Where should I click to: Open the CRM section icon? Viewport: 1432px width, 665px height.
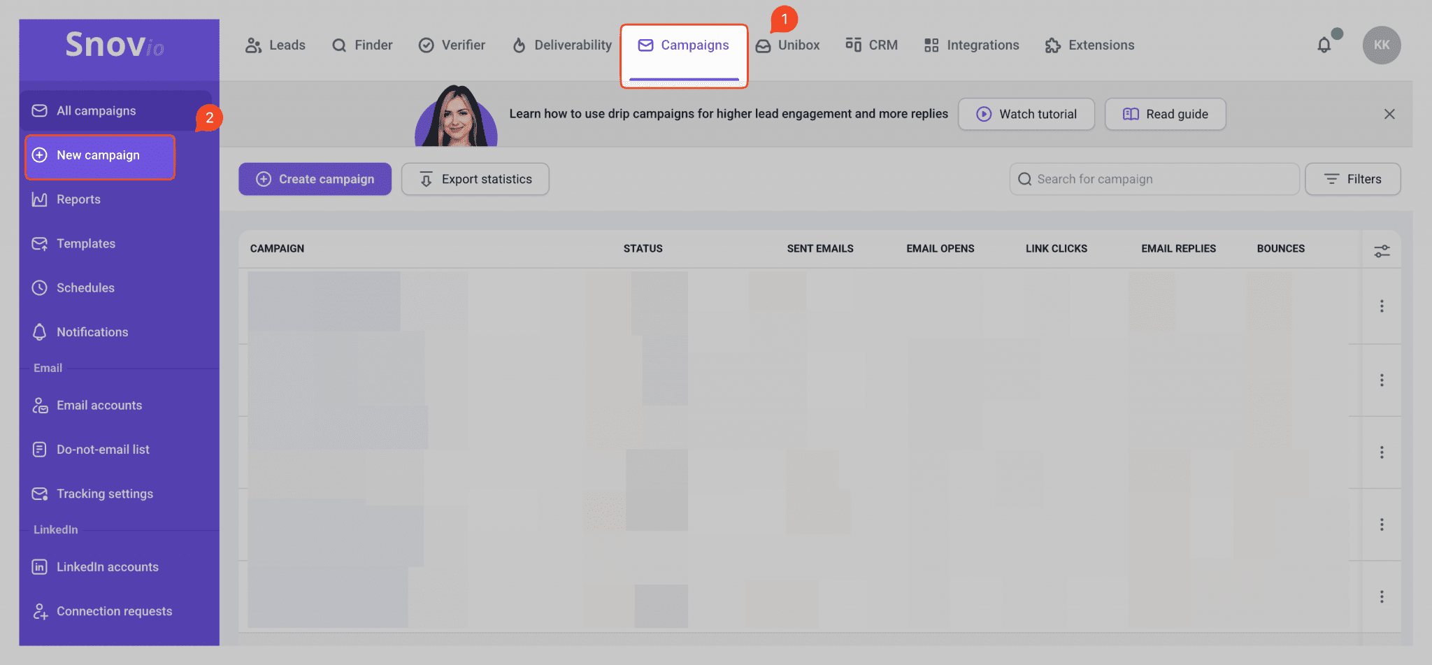click(853, 45)
